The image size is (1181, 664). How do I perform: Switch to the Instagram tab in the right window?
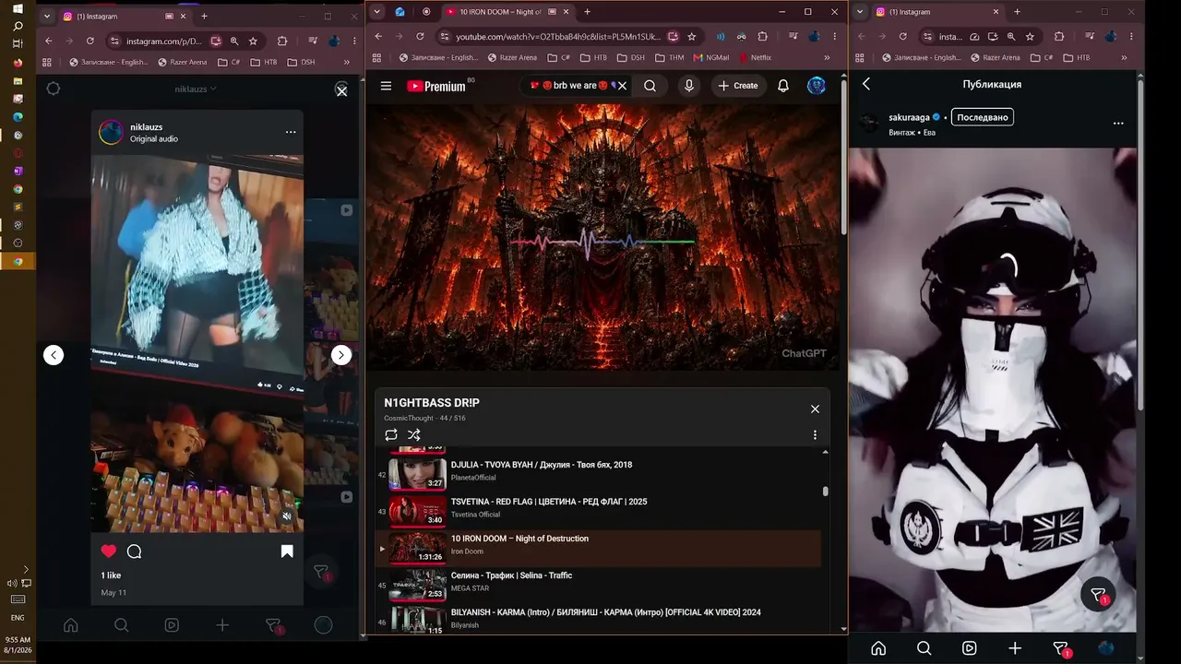pos(936,12)
